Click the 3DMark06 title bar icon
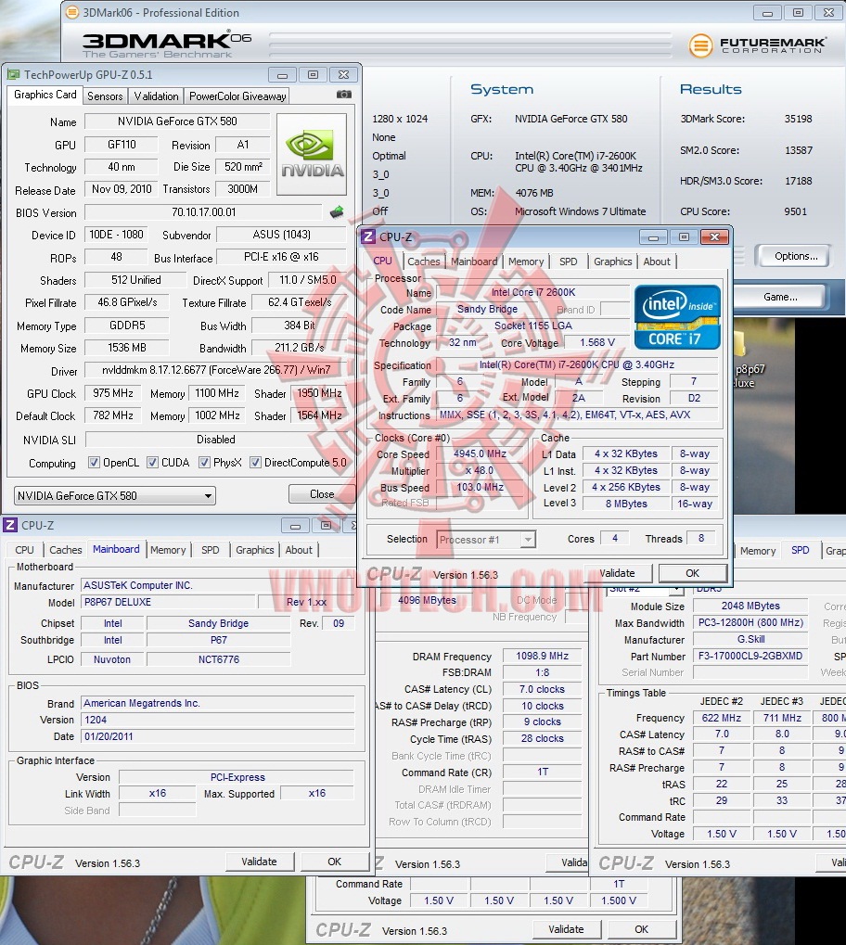 [x=72, y=12]
